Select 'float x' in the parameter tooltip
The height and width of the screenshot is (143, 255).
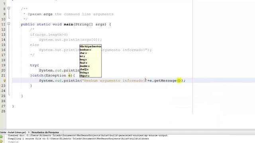point(83,63)
